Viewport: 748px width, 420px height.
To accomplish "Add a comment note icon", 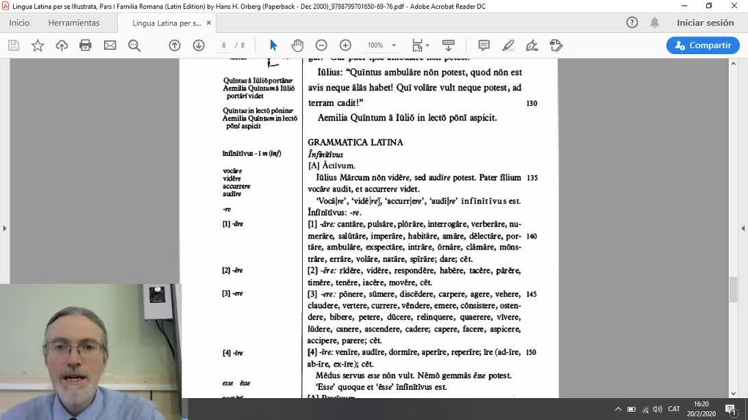I will (484, 45).
